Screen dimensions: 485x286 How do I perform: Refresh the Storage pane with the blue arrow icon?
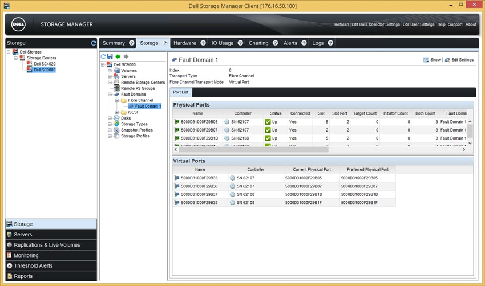click(x=94, y=43)
